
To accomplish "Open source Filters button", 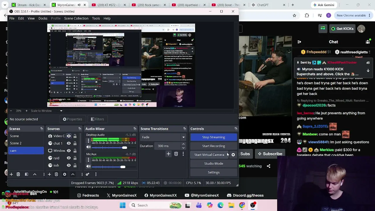I will coord(97,119).
